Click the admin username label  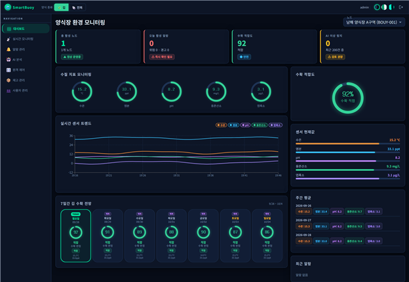coord(364,8)
